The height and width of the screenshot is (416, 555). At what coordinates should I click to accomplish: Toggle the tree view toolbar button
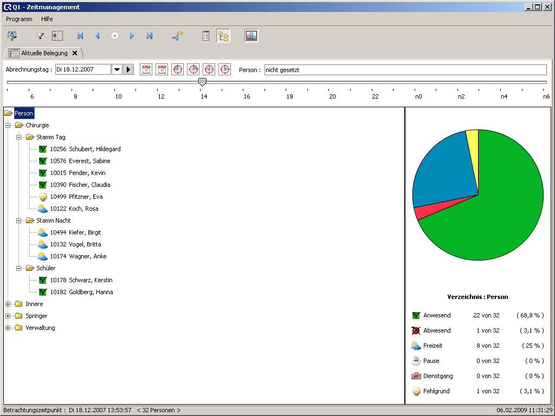point(223,36)
